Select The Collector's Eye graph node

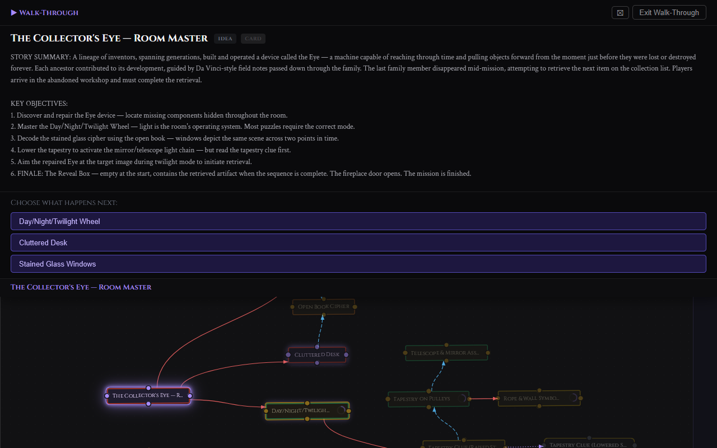(148, 395)
